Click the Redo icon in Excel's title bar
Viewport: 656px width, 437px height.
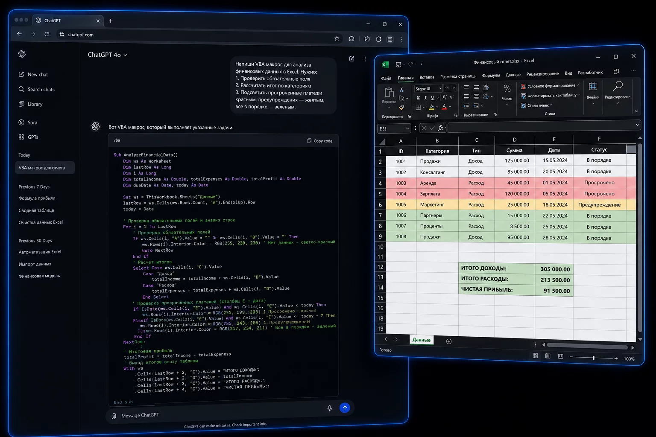coord(411,64)
